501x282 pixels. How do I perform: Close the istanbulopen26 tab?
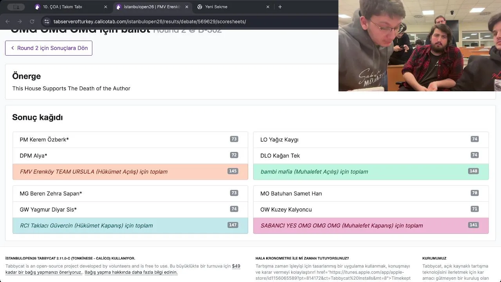187,7
